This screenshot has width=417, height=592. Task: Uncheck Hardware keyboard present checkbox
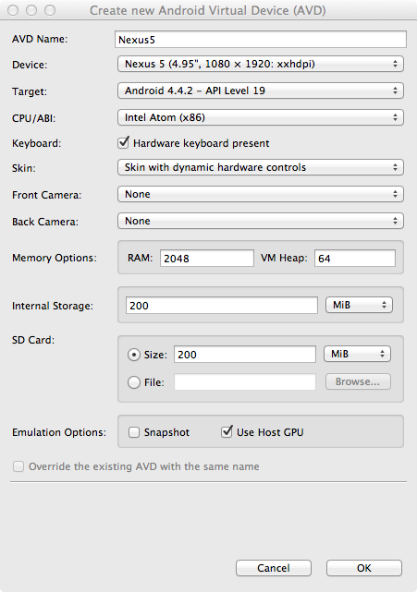point(123,143)
